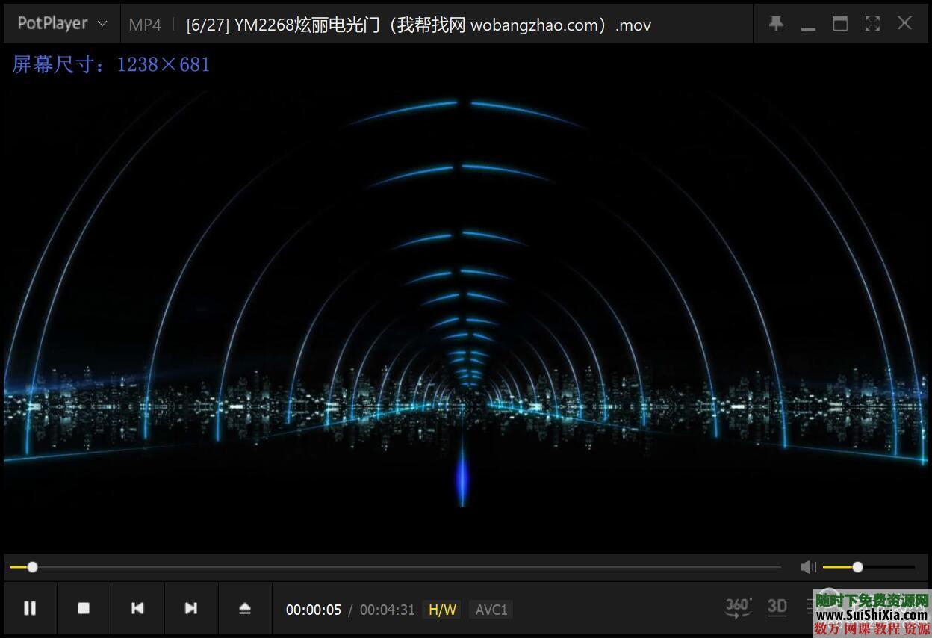Select the 360-degree view mode icon
The image size is (932, 638).
click(x=738, y=607)
